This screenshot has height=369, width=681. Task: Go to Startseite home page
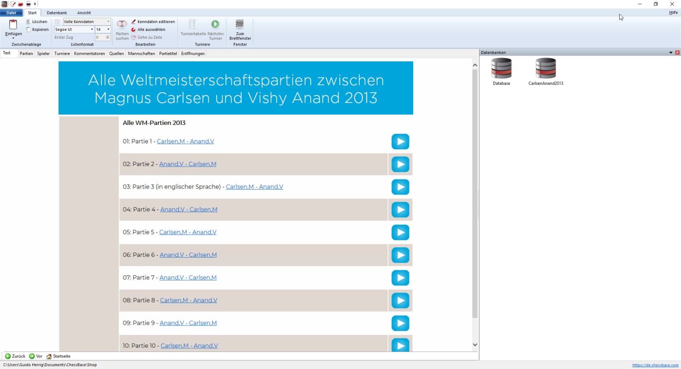(58, 356)
